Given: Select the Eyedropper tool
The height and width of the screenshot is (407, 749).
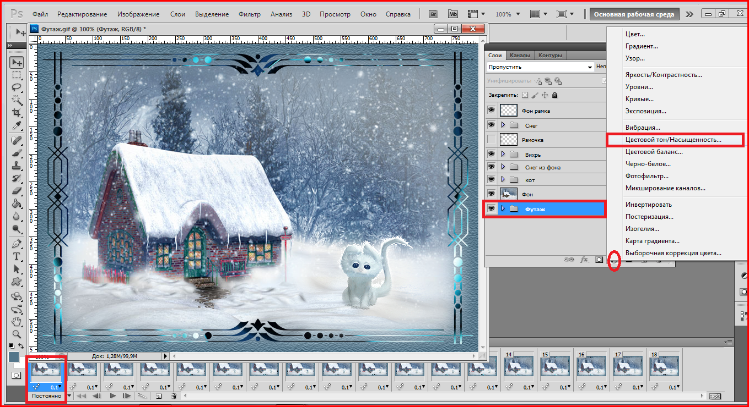Looking at the screenshot, I should pyautogui.click(x=17, y=124).
